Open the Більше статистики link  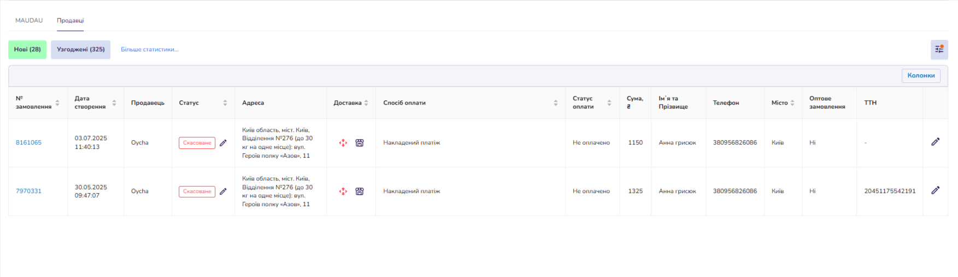(150, 50)
